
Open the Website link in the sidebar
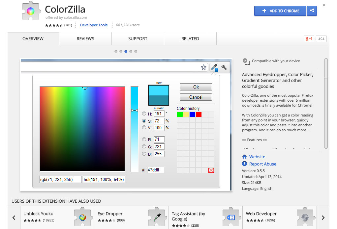tap(257, 157)
